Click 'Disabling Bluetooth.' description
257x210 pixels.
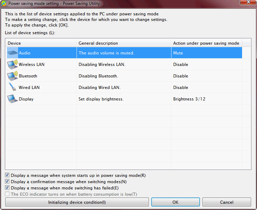[98, 76]
